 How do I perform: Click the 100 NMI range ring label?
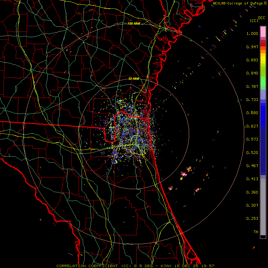(134, 24)
